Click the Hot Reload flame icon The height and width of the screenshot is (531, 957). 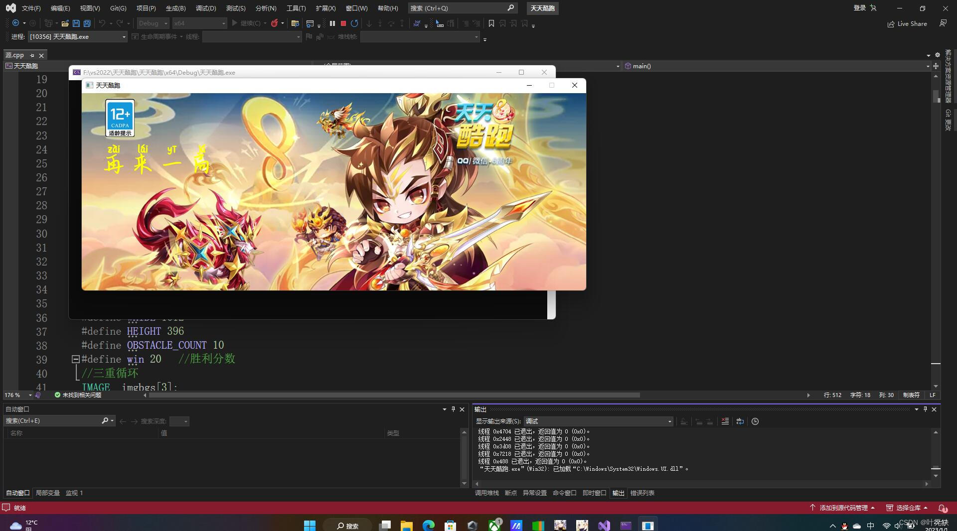(x=274, y=23)
